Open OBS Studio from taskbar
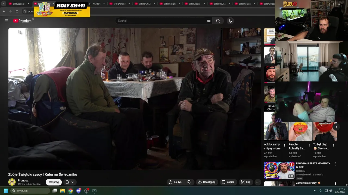This screenshot has width=348, height=195. coord(86,191)
